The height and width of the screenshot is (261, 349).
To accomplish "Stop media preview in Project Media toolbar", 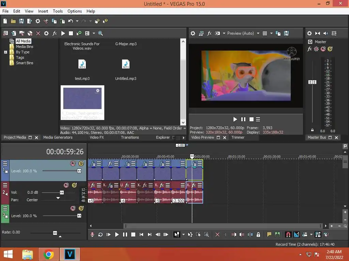I will click(71, 33).
